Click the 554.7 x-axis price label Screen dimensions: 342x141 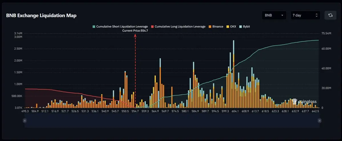click(135, 111)
